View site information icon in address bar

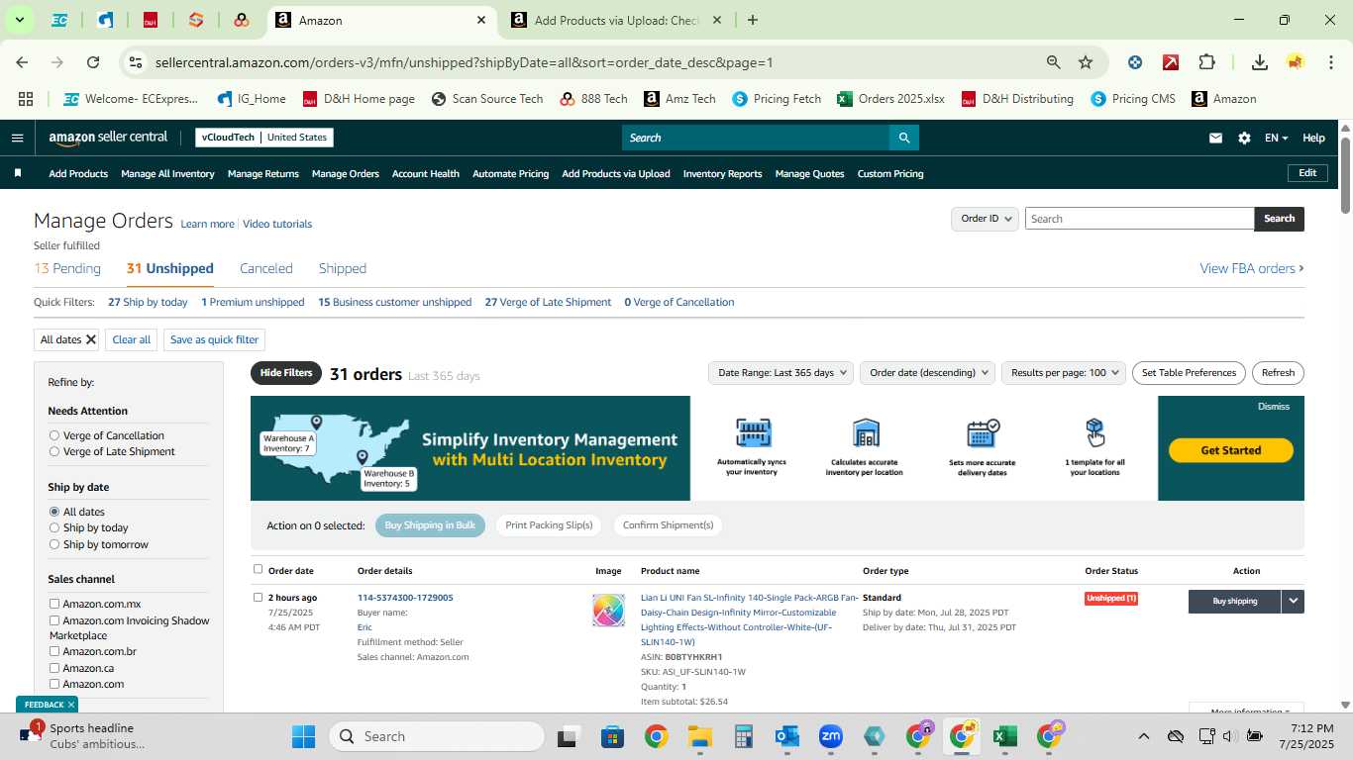136,62
